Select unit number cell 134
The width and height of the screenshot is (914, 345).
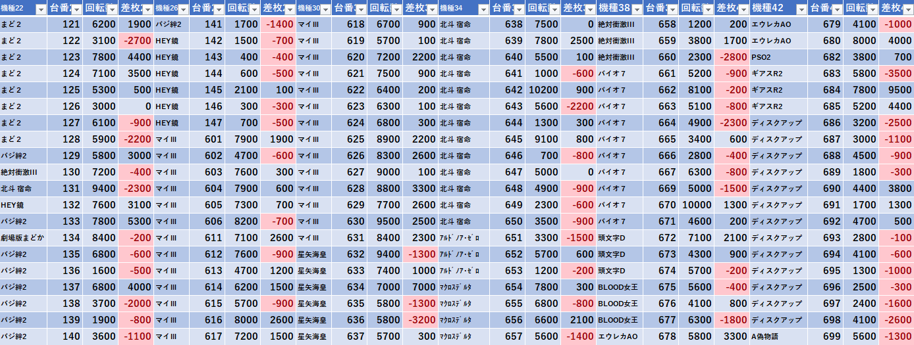(x=65, y=238)
